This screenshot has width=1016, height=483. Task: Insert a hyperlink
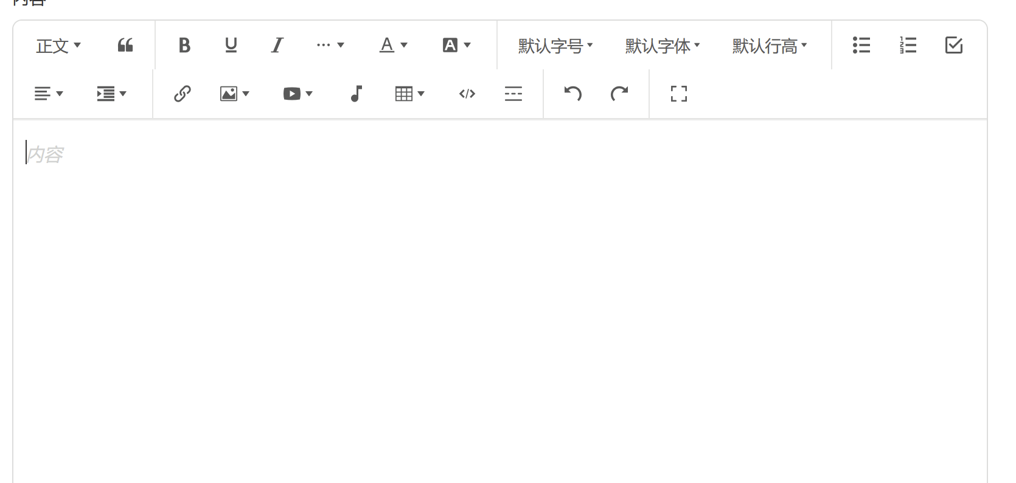click(183, 94)
